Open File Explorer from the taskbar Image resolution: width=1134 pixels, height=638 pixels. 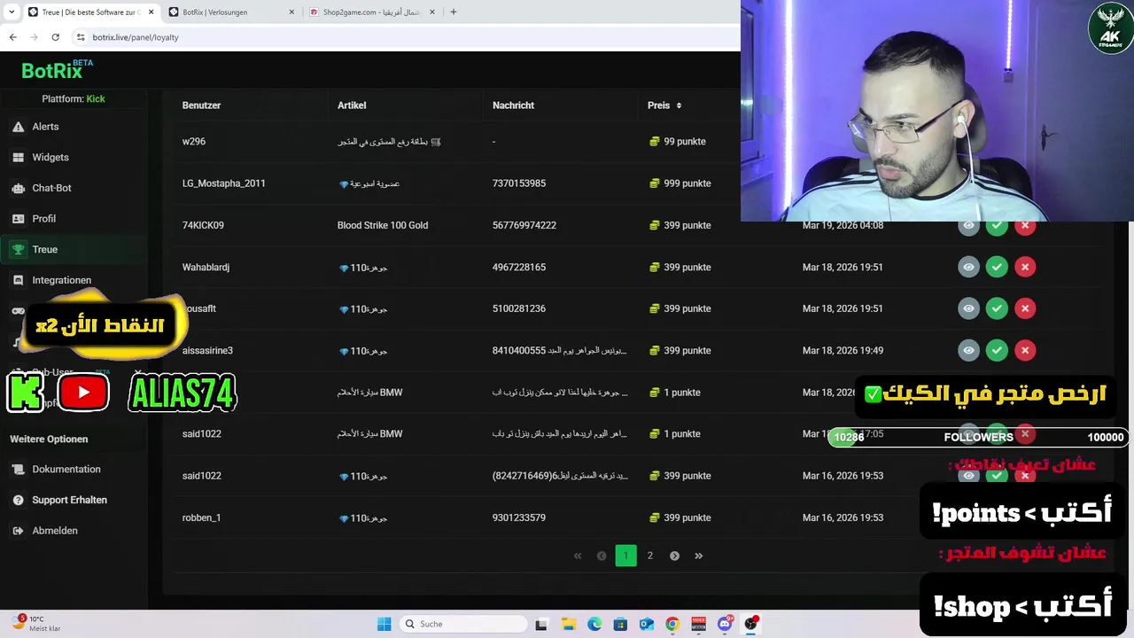pyautogui.click(x=568, y=624)
